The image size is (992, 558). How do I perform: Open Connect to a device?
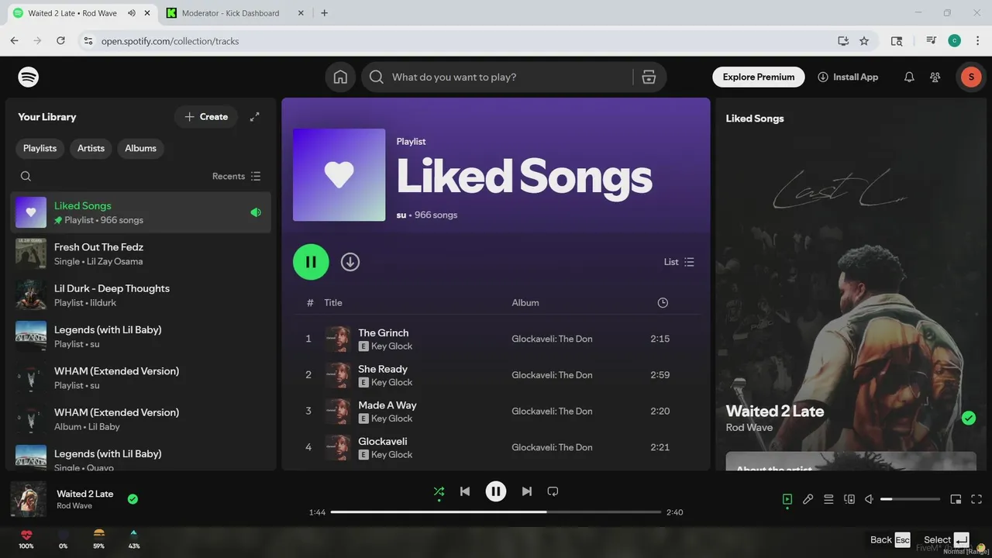pyautogui.click(x=849, y=499)
